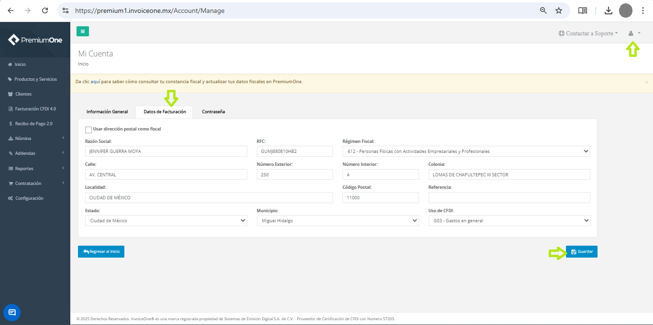
Task: Click the Regresar al Inicio button
Action: tap(101, 252)
